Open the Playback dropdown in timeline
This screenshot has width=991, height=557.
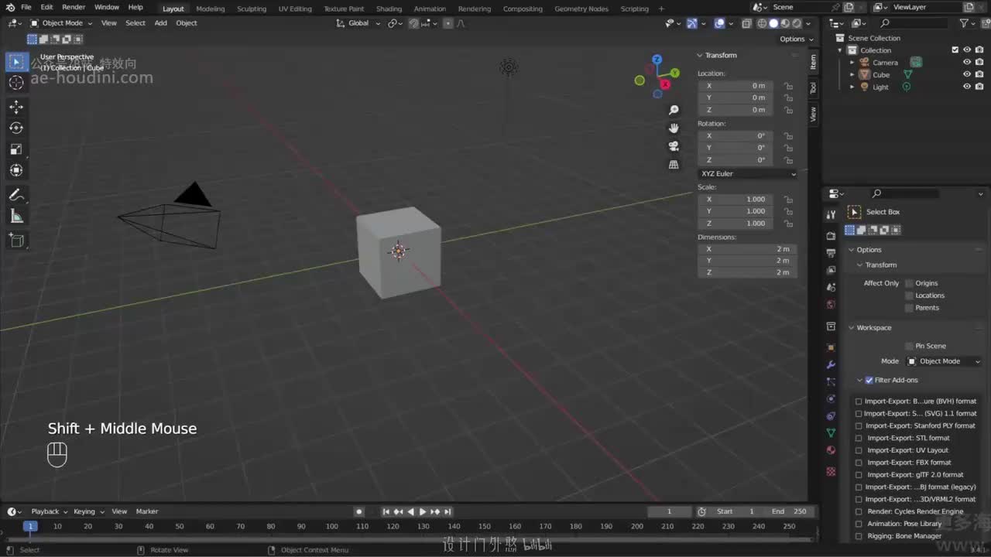coord(49,511)
